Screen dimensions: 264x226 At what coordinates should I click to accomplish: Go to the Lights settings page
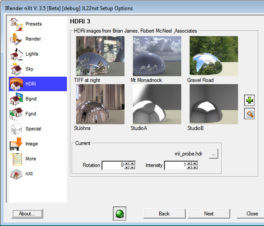tap(32, 54)
